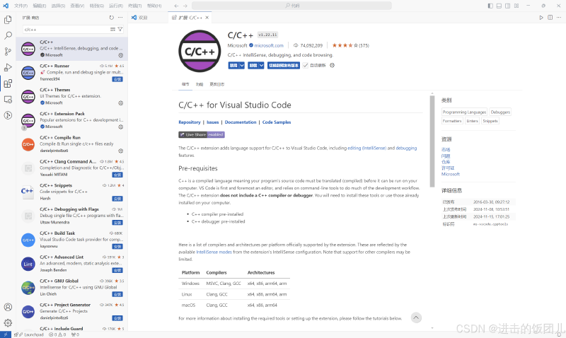The width and height of the screenshot is (566, 338).
Task: Expand the disable button dropdown arrow
Action: pyautogui.click(x=242, y=65)
